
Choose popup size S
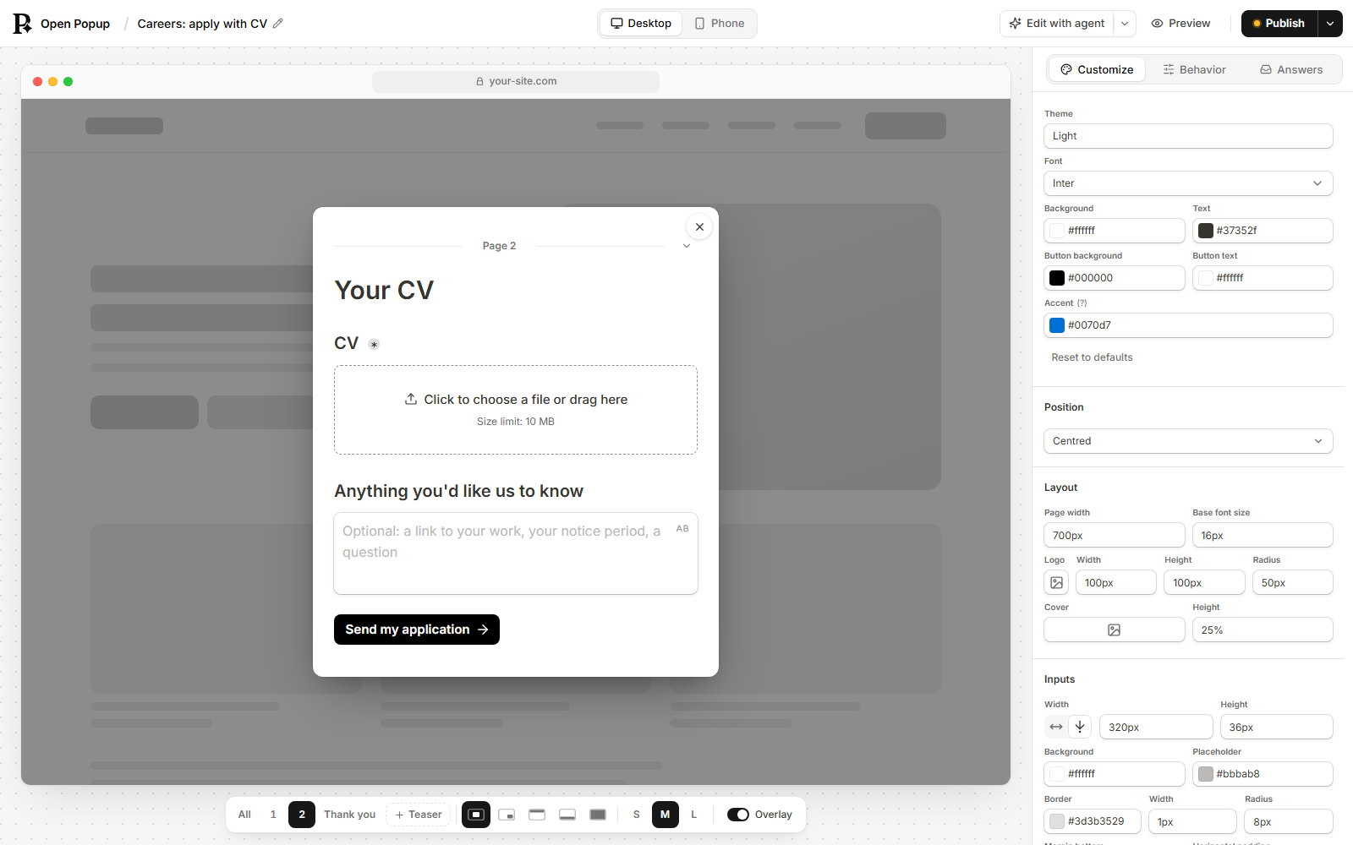637,815
